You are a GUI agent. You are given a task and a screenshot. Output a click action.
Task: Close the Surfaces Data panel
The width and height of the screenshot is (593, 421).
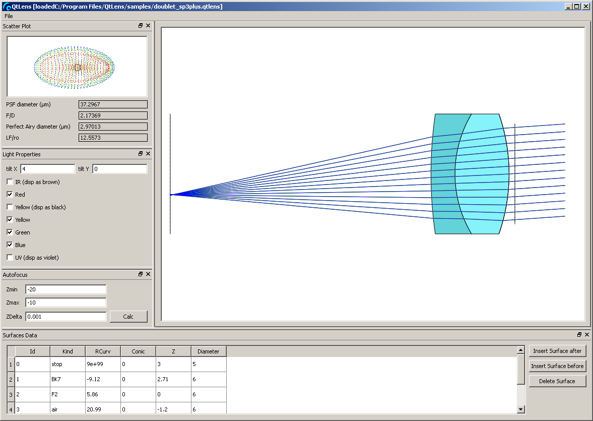coord(587,335)
